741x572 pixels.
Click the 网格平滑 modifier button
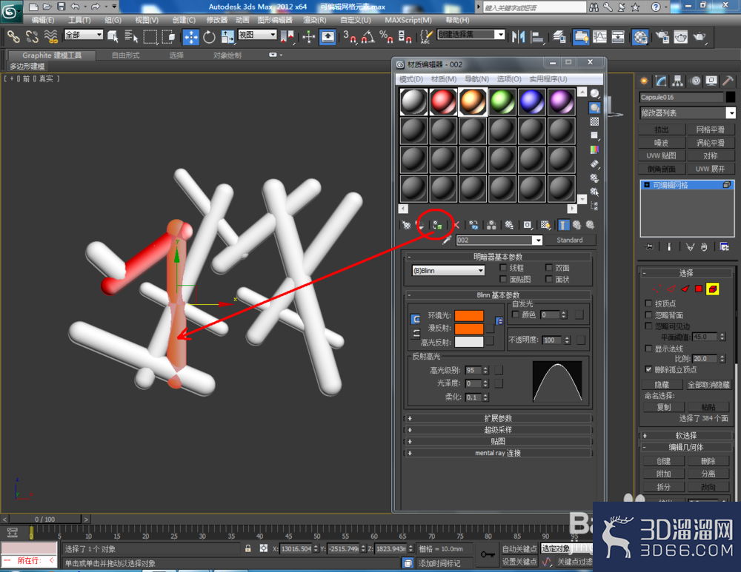coord(711,129)
